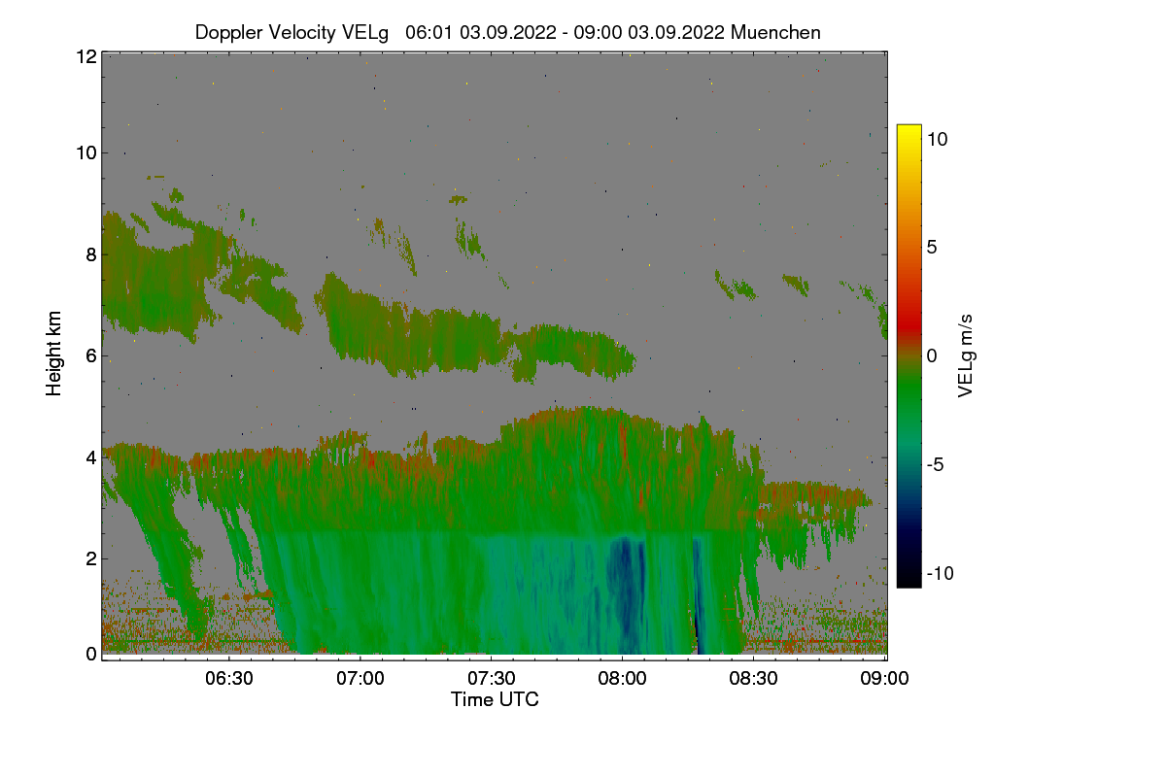Click the height tick label 0
The width and height of the screenshot is (1166, 777).
click(x=90, y=654)
